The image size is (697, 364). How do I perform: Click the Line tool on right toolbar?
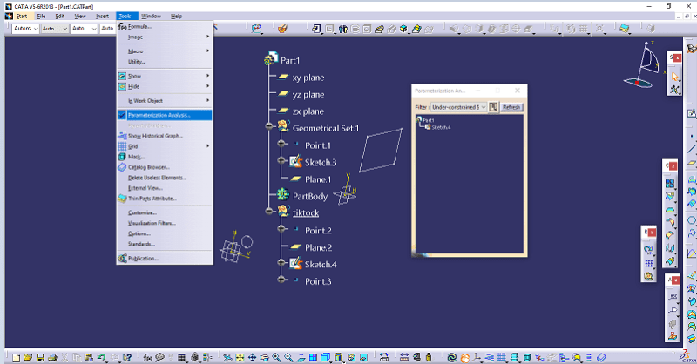[x=692, y=149]
